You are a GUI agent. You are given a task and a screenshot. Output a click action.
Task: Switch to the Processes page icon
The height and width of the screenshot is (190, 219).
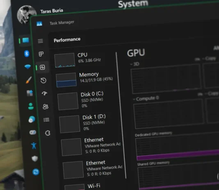[x=41, y=54]
